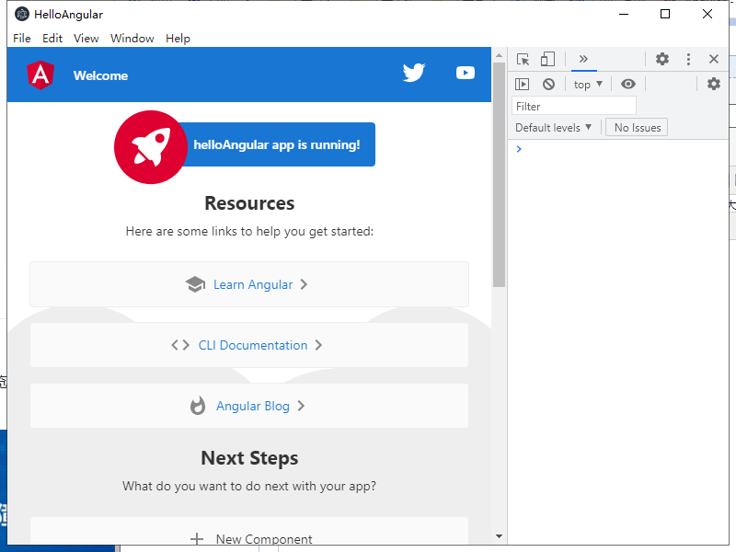Clear the console
The image size is (736, 552).
pos(548,84)
